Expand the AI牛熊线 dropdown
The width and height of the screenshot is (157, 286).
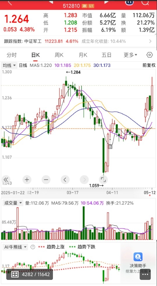[15, 247]
